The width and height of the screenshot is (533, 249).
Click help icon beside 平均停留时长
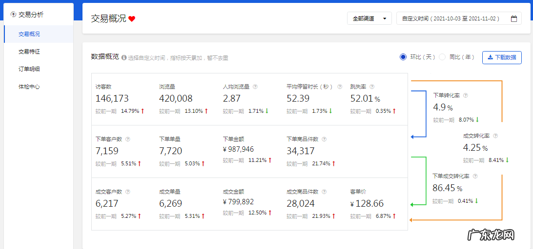[339, 87]
